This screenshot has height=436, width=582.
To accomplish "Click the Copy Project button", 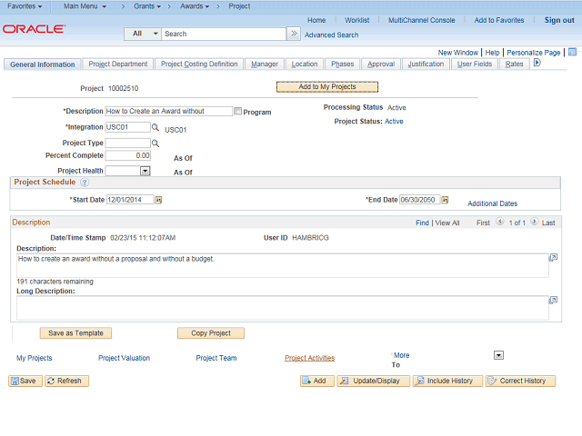I will coord(211,333).
